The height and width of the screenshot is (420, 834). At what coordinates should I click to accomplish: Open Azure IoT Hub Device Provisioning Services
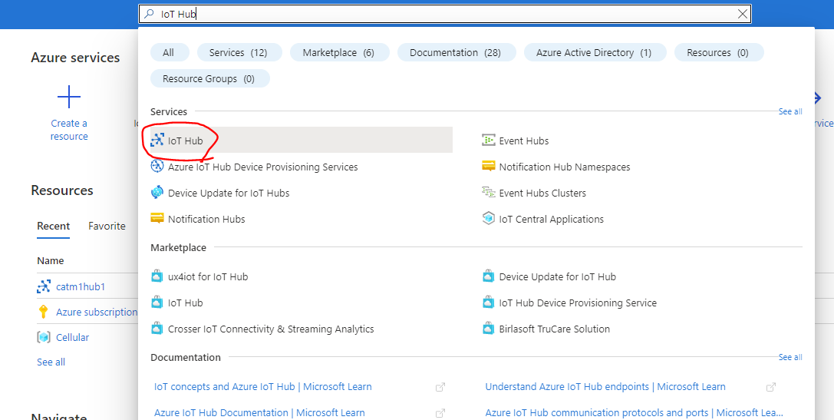[x=262, y=167]
